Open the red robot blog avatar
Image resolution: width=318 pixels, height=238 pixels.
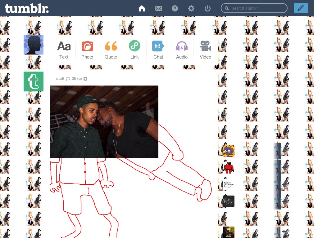click(x=229, y=168)
